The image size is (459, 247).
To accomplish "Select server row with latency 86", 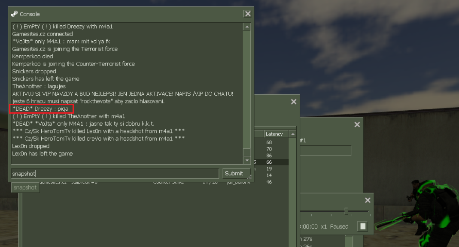I will [x=271, y=156].
